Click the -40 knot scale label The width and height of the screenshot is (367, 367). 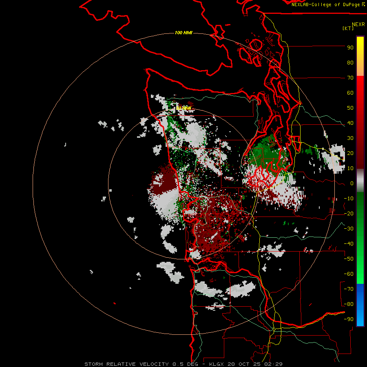coord(349,244)
